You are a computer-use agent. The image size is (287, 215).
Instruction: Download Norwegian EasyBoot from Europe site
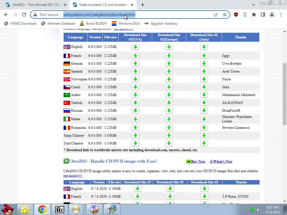click(169, 79)
